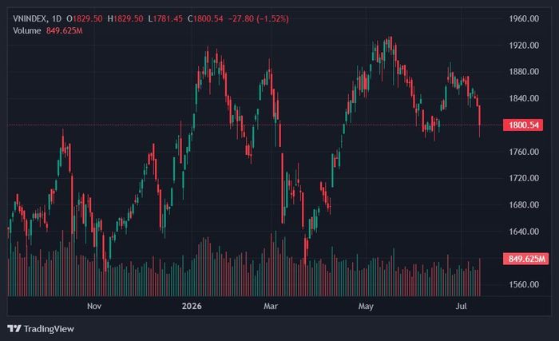Click the Jul label on time axis

(461, 306)
